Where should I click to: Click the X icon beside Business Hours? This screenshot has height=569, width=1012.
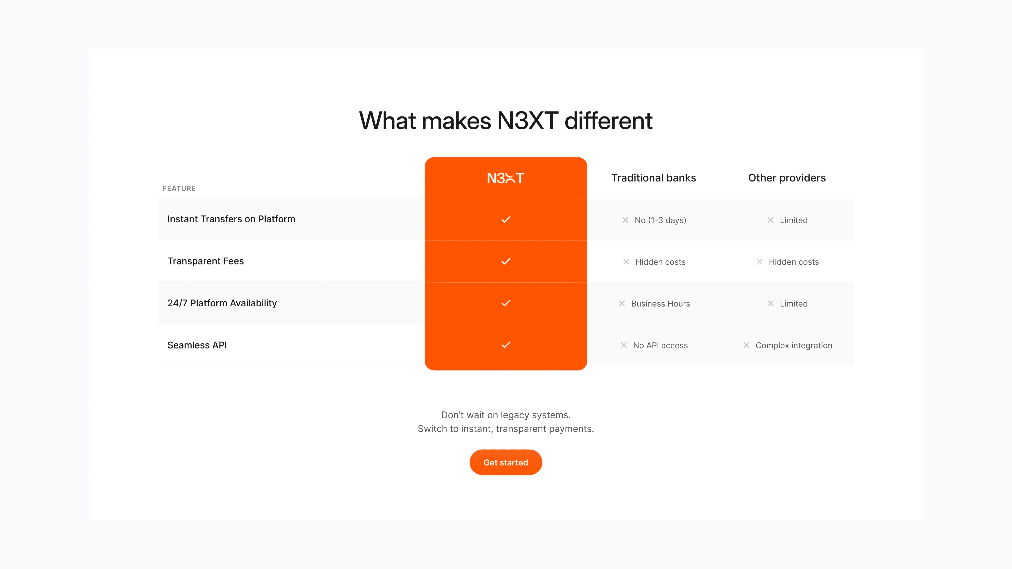point(622,303)
